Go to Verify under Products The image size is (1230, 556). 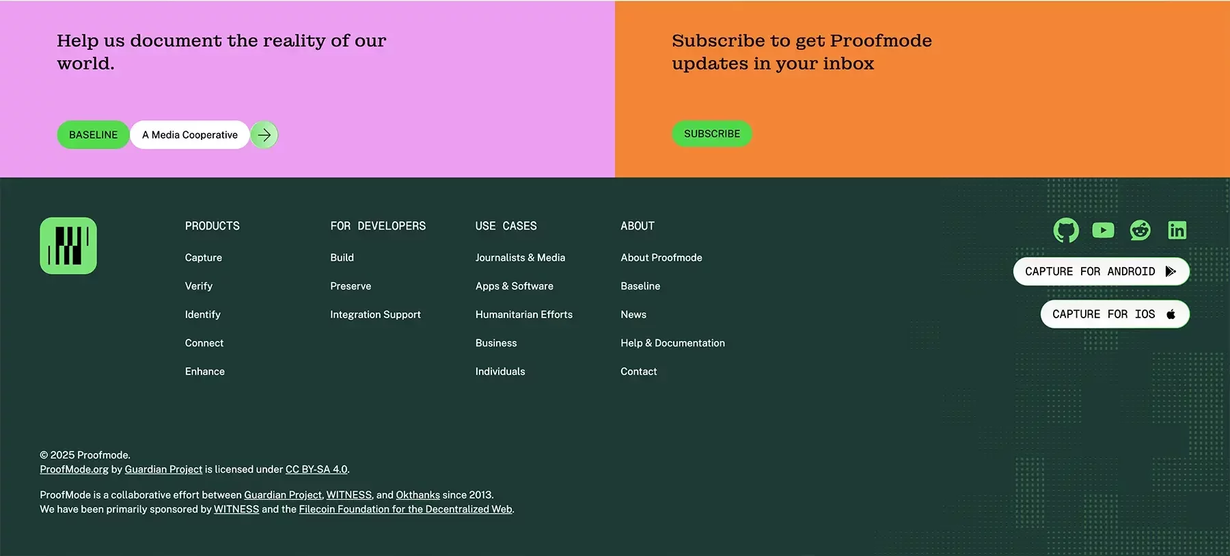tap(199, 286)
